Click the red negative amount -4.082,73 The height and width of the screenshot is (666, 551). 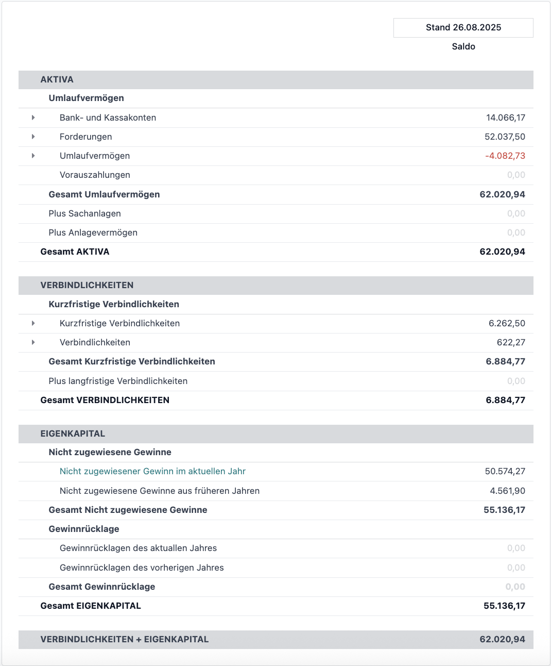coord(505,156)
